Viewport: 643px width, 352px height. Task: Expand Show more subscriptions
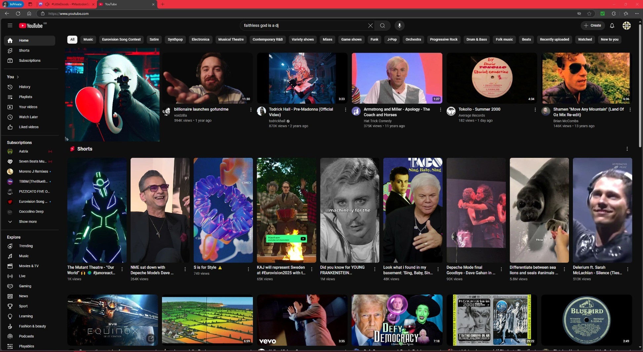[x=29, y=222]
